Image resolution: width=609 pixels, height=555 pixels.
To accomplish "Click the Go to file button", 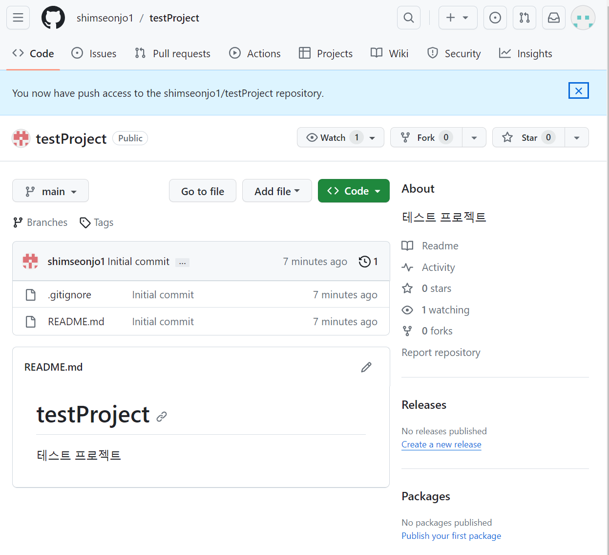I will (203, 191).
